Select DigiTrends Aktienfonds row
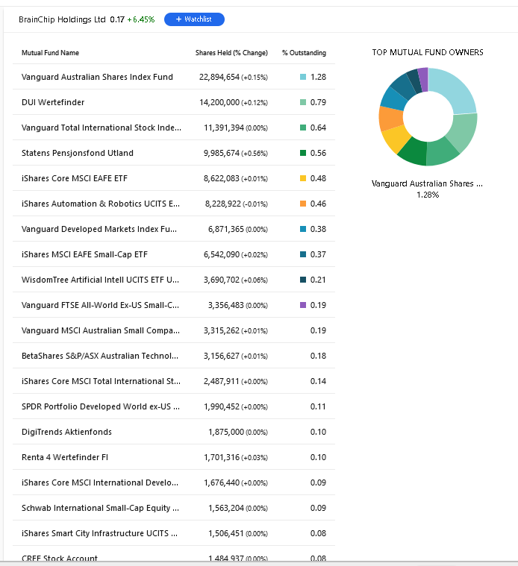 (x=174, y=432)
